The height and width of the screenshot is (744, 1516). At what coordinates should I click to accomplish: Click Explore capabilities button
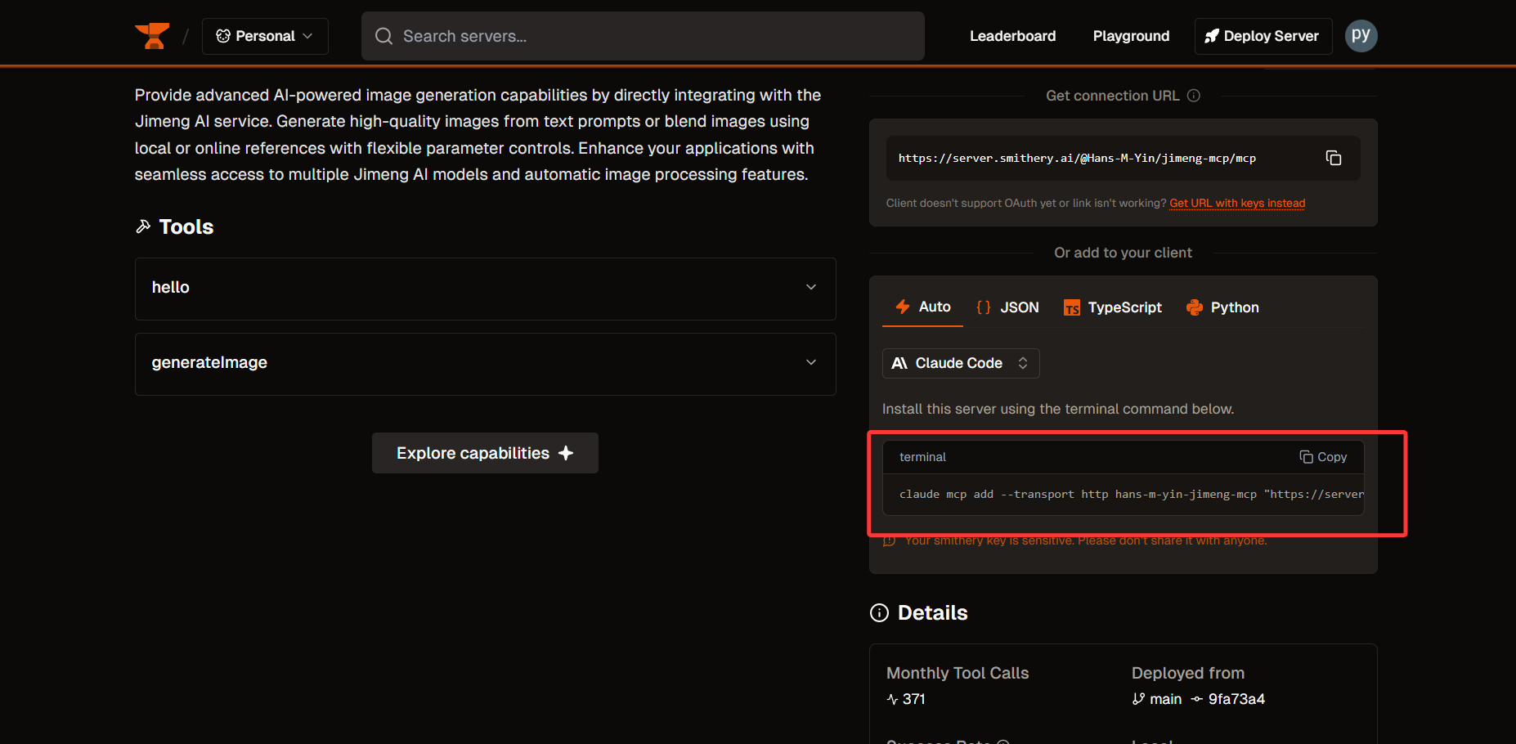pos(485,453)
